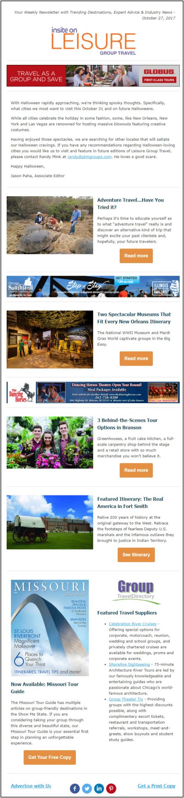The width and height of the screenshot is (184, 798).
Task: Click the Missouri Tour Guide cover image
Action: click(x=50, y=628)
